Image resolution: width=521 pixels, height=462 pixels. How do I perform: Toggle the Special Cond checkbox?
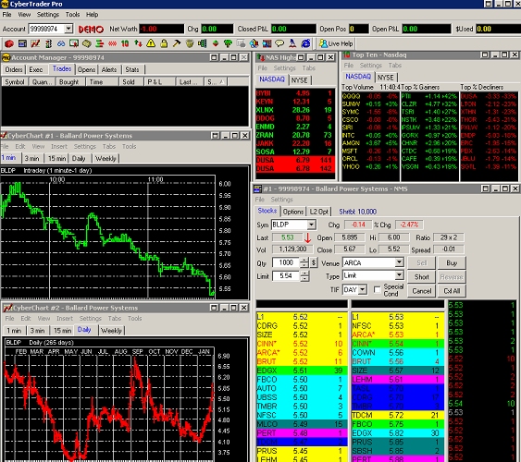coord(377,289)
